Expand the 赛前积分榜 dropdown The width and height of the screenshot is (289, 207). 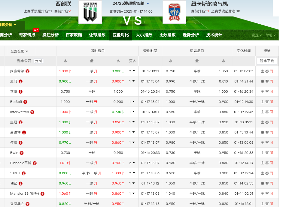[8, 25]
